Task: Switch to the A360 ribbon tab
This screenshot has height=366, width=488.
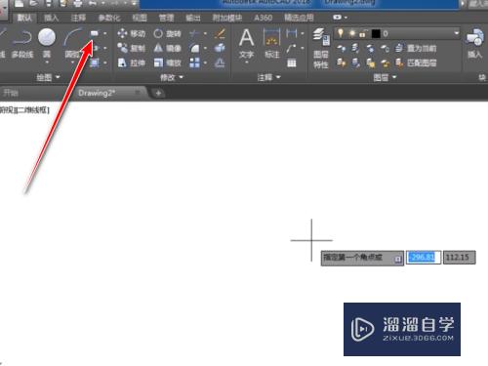Action: click(x=263, y=18)
